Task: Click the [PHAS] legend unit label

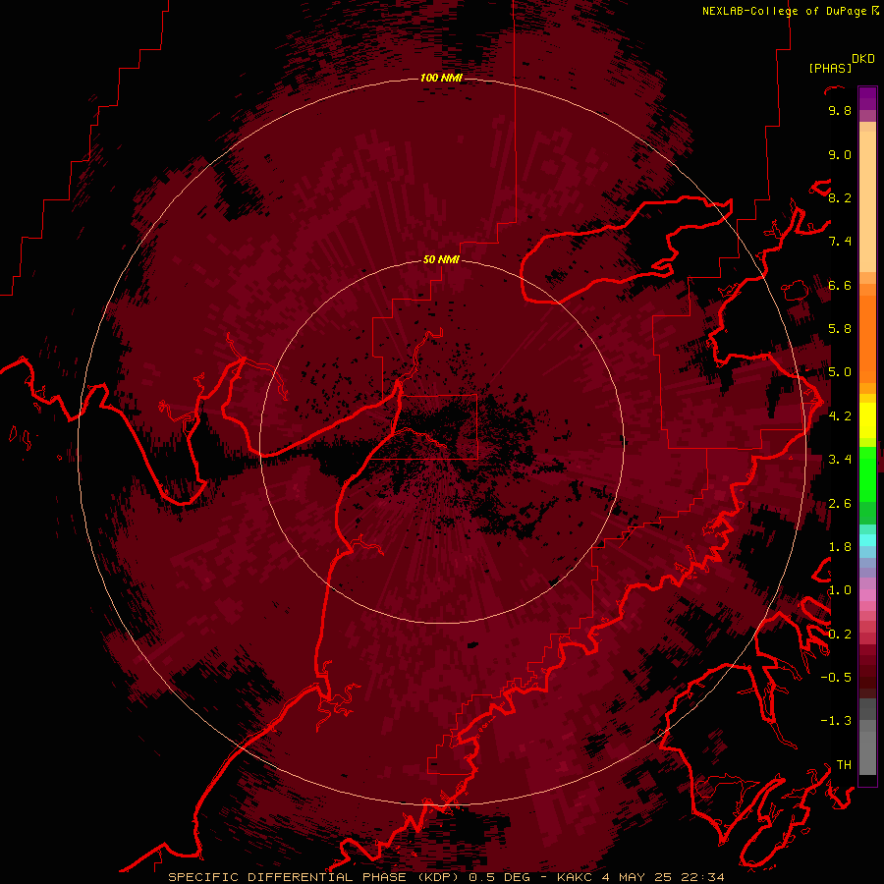Action: pos(830,68)
